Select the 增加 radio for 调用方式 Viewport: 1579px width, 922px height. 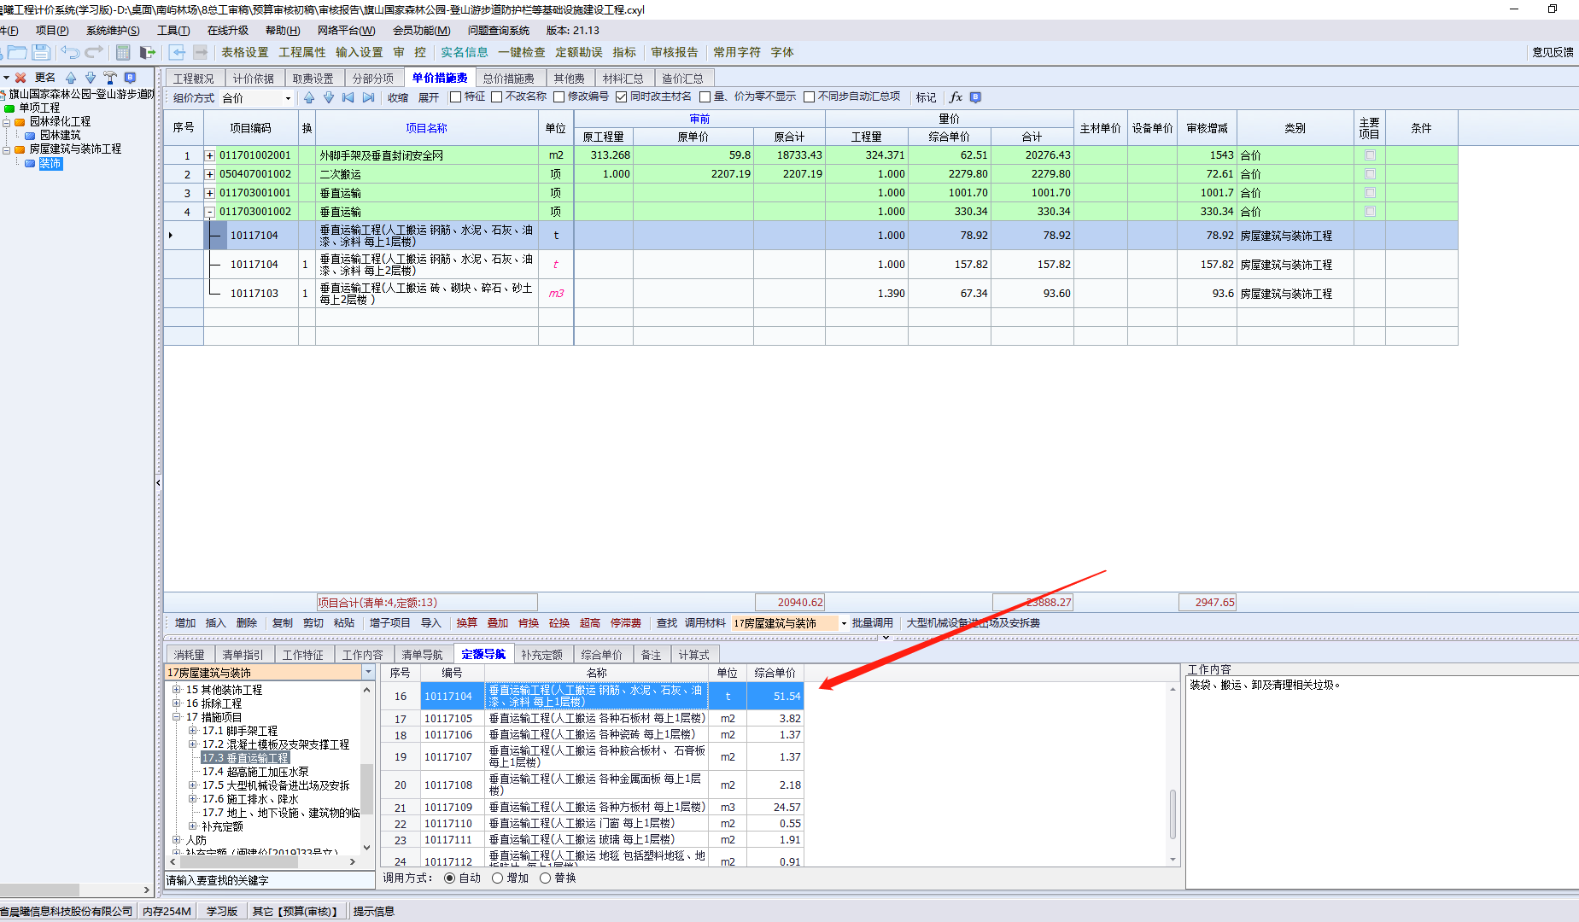[497, 878]
